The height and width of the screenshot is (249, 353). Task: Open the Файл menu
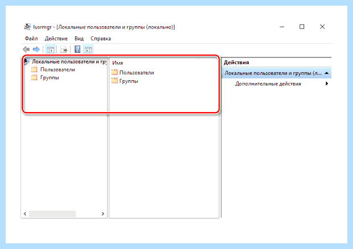point(31,39)
